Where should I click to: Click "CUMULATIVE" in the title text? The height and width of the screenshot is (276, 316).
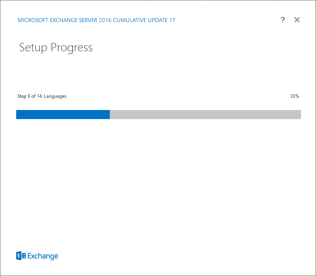coord(130,20)
